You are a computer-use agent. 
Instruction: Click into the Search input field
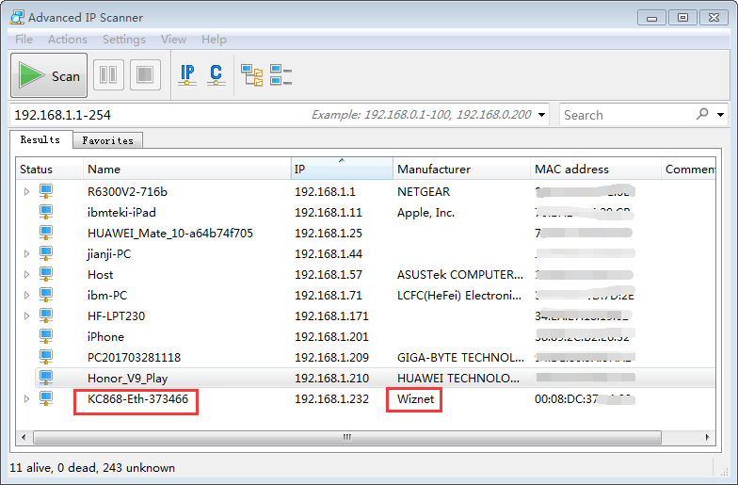pyautogui.click(x=626, y=115)
